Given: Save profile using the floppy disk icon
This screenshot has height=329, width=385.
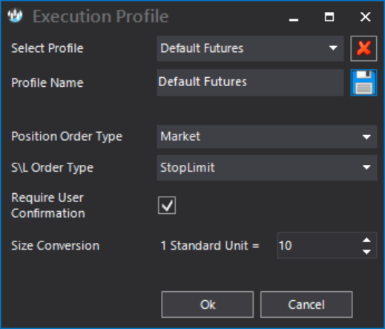Looking at the screenshot, I should (363, 82).
